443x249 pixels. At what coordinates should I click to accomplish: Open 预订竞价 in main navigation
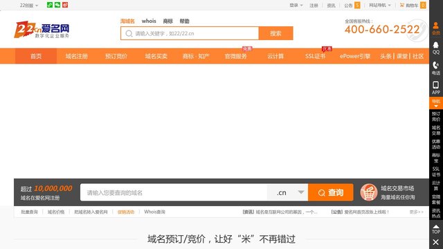(116, 56)
